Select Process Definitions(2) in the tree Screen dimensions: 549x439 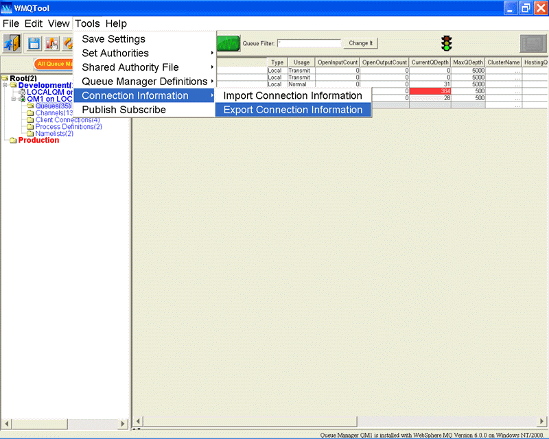69,126
